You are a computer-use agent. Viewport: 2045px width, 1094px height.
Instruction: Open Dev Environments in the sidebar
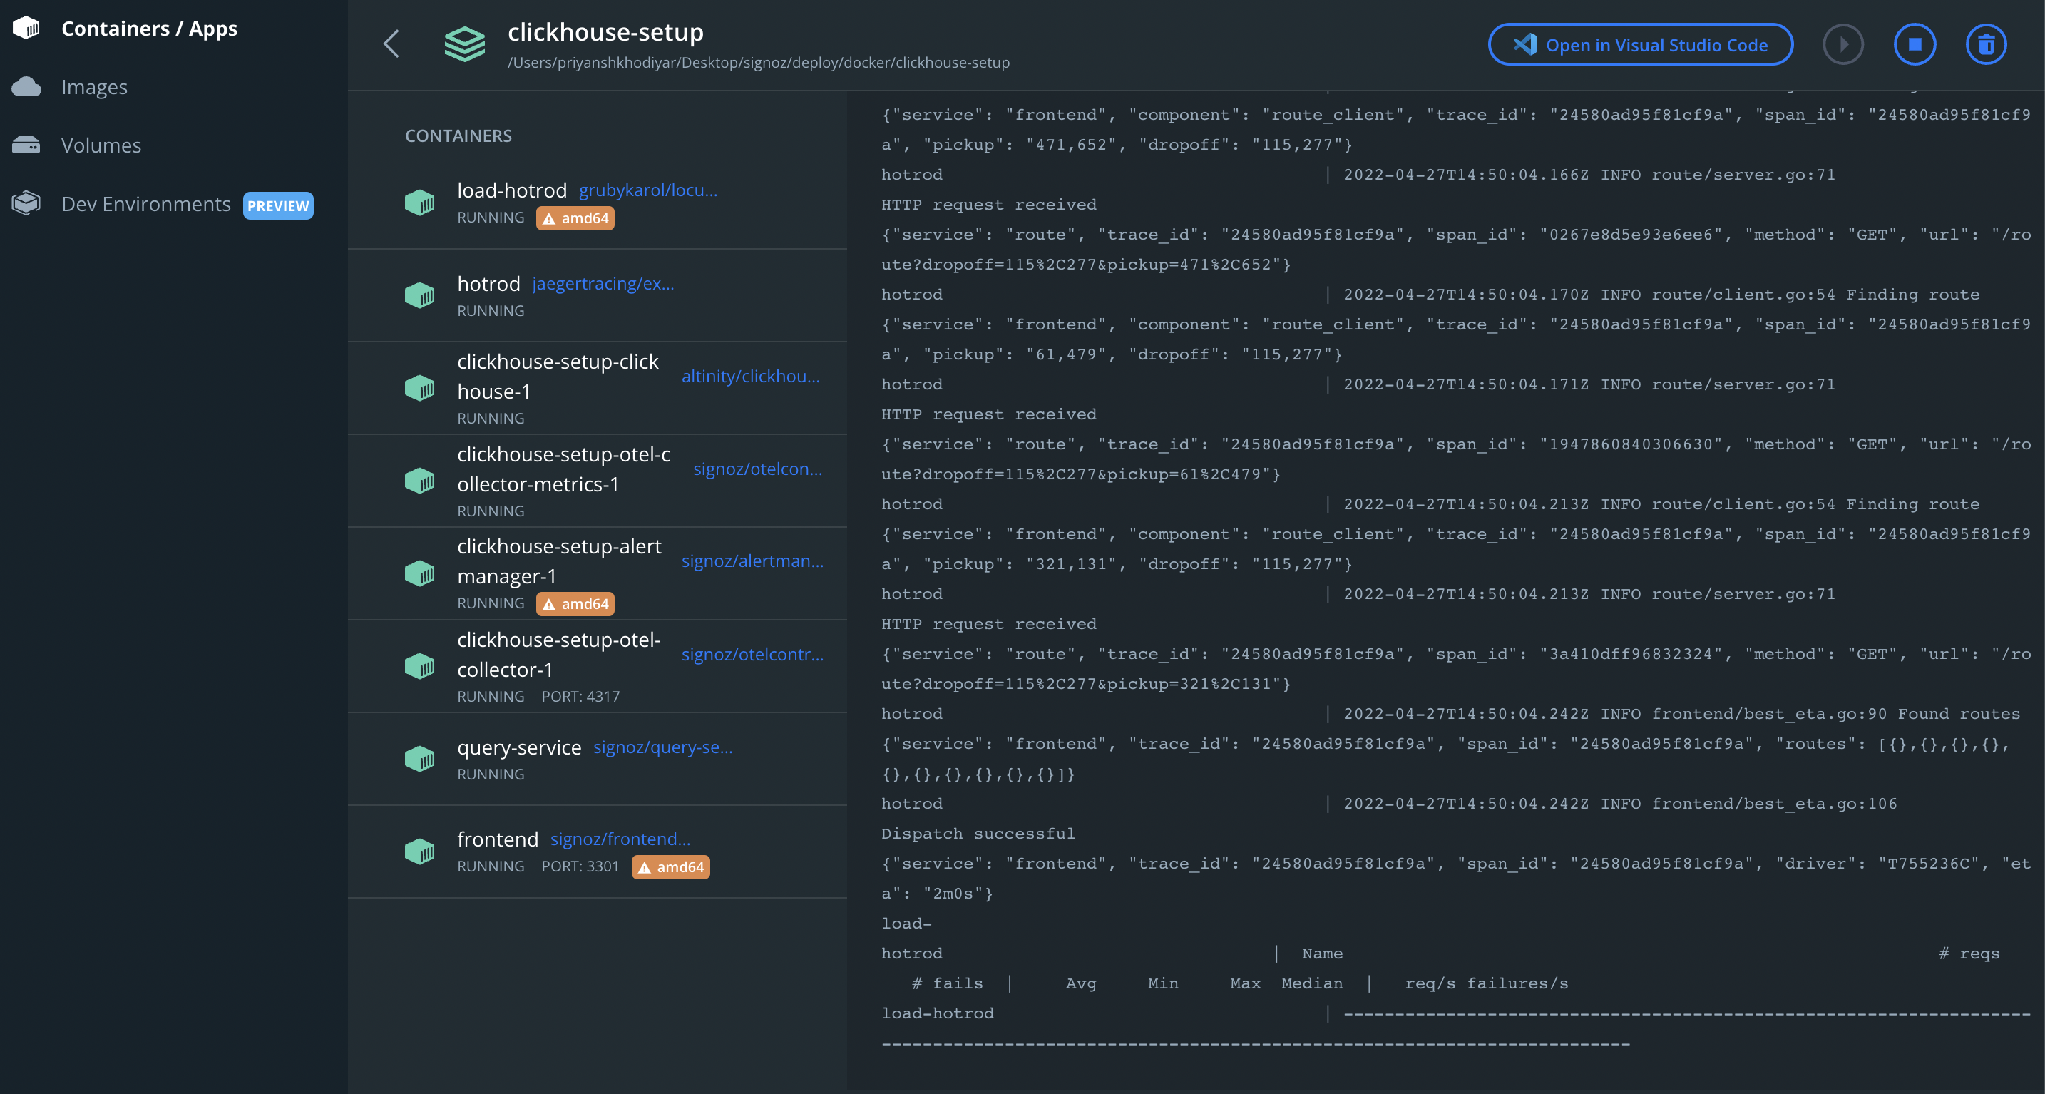click(x=145, y=203)
